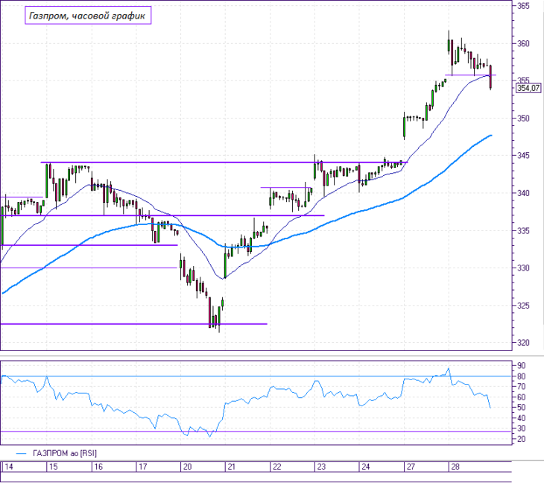Click price axis value 360
This screenshot has height=483, width=544.
pos(523,43)
